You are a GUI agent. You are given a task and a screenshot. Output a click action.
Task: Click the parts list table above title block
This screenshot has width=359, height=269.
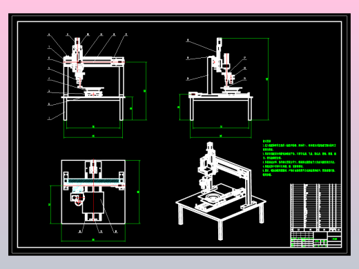coord(316,208)
